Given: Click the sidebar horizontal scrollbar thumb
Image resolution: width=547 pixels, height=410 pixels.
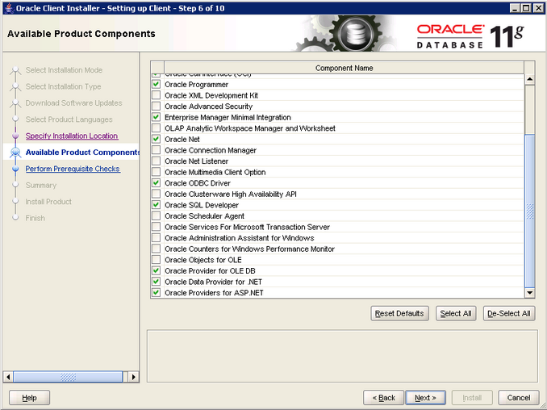Looking at the screenshot, I should click(x=68, y=377).
